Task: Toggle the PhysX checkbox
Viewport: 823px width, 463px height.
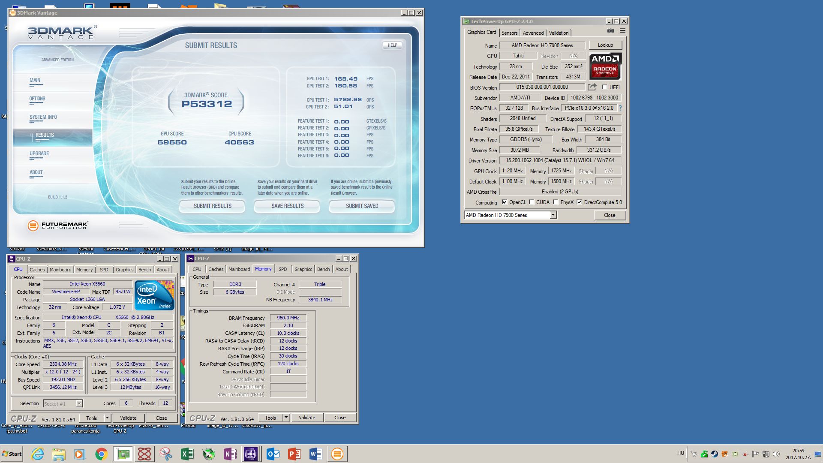Action: (x=556, y=202)
